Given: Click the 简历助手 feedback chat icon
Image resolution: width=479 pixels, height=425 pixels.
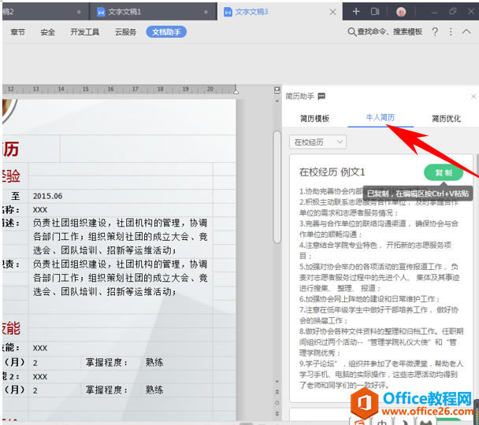Looking at the screenshot, I should (321, 96).
